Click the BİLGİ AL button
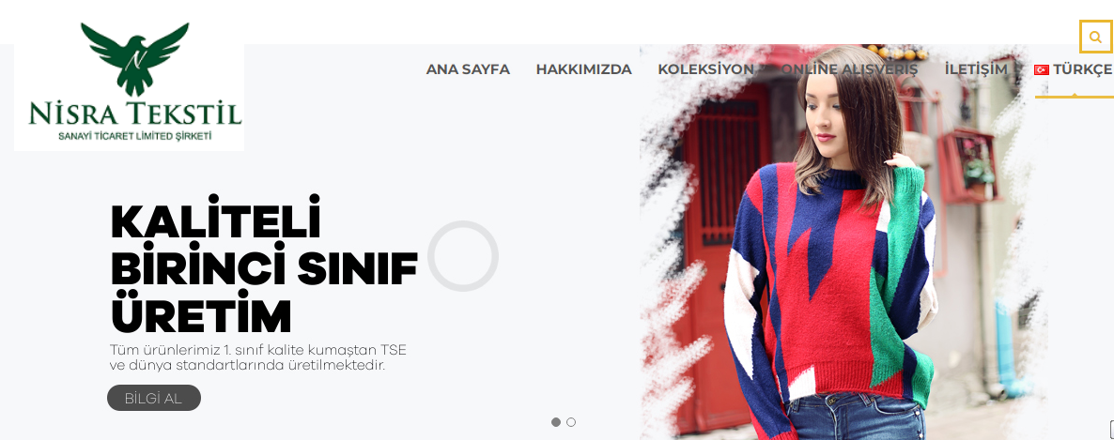The image size is (1114, 440). coord(154,398)
